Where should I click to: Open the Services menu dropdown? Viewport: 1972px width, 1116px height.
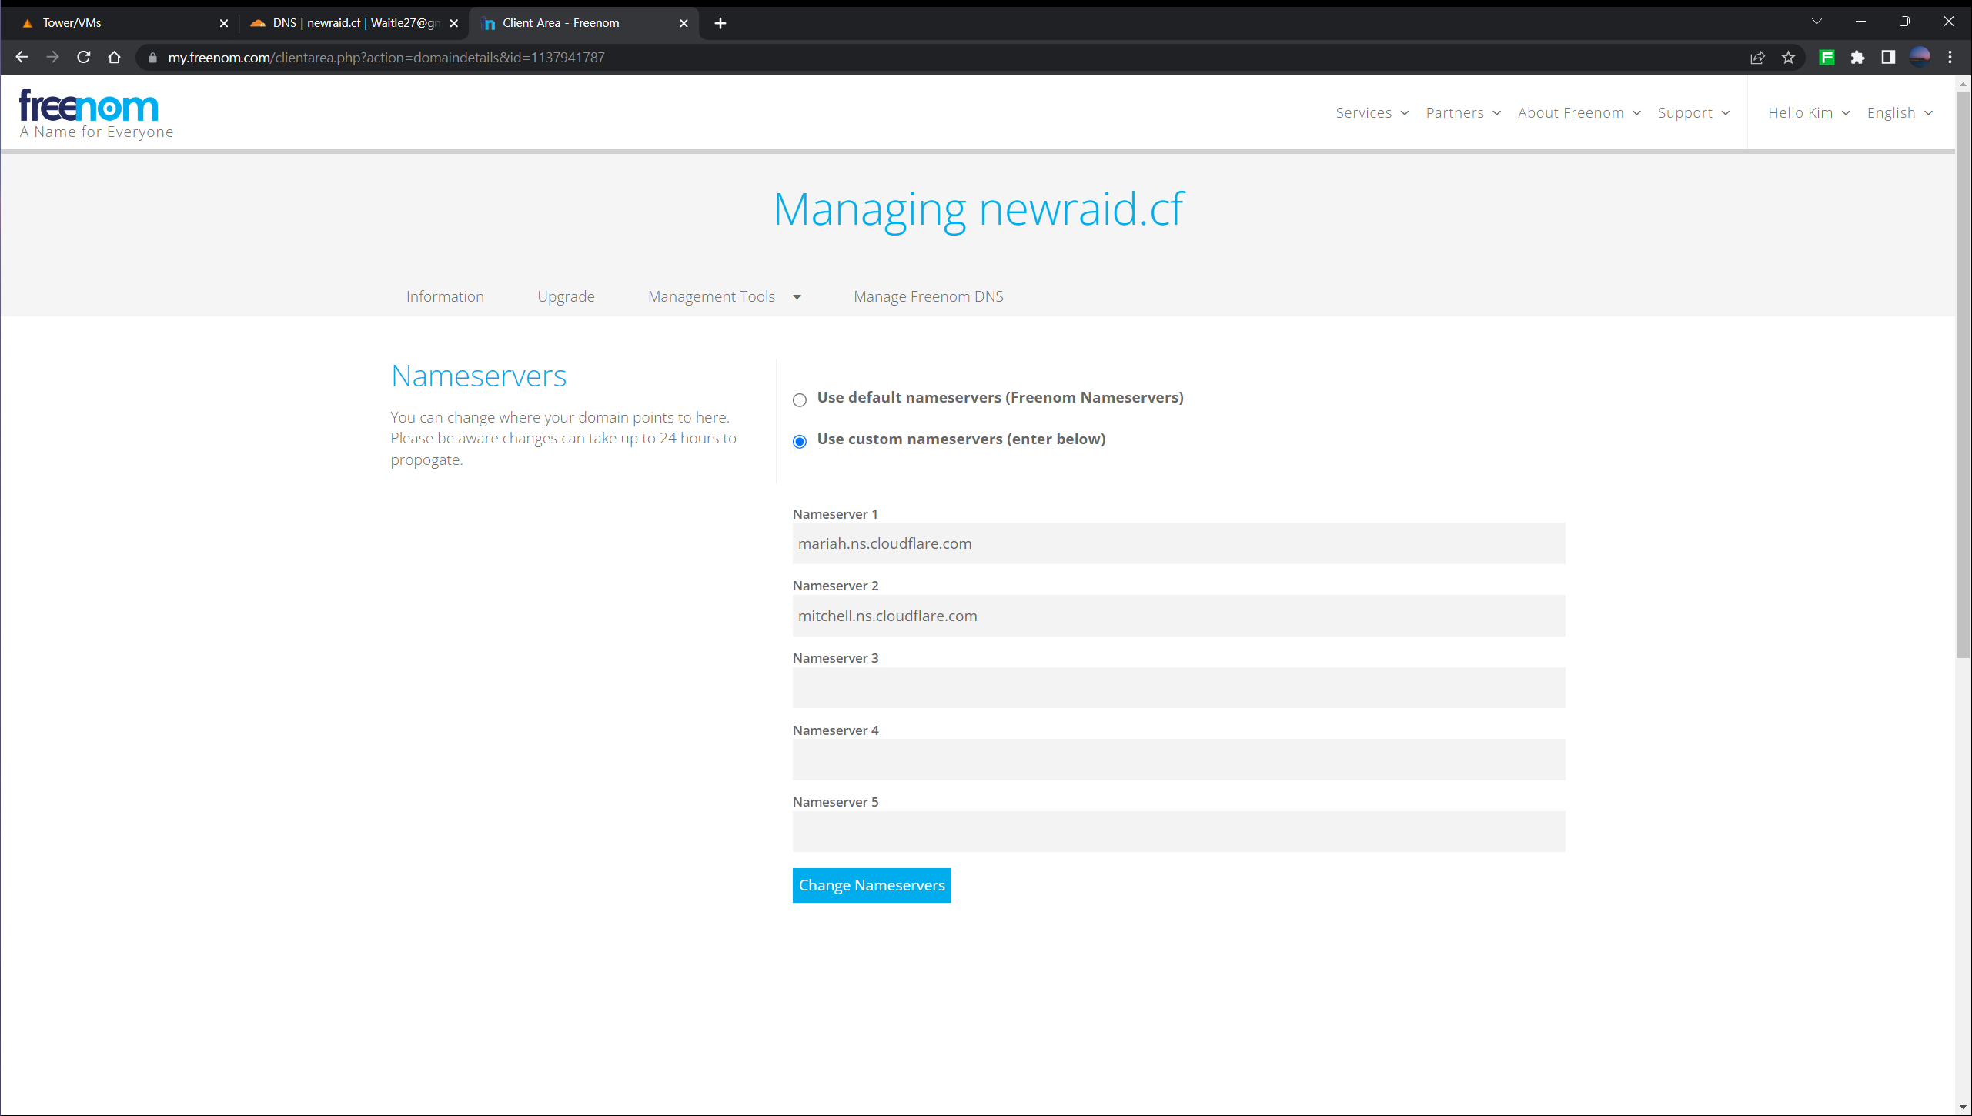1372,112
